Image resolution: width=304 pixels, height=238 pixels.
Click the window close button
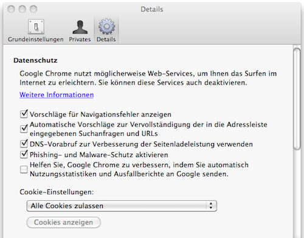point(11,9)
